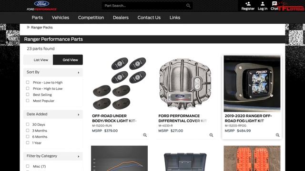Click the breadcrumb double-chevron icon
The image size is (305, 171).
coord(28,28)
